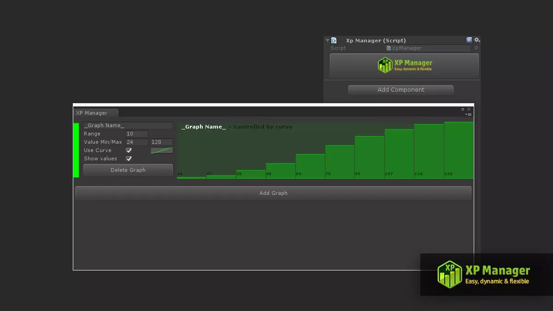Click the Range input field
Viewport: 553px width, 311px height.
(136, 134)
